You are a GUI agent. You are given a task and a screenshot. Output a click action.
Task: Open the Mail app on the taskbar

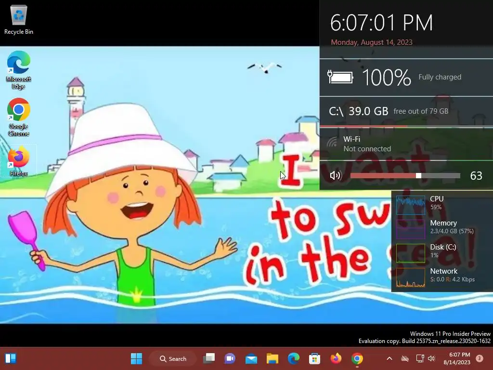click(x=251, y=358)
